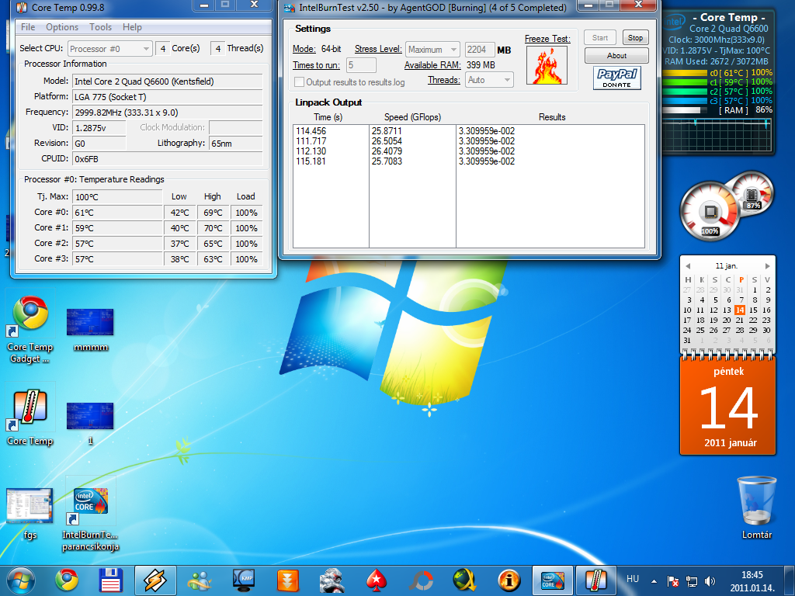Click the stress memory MB field
This screenshot has height=596, width=795.
pos(479,49)
